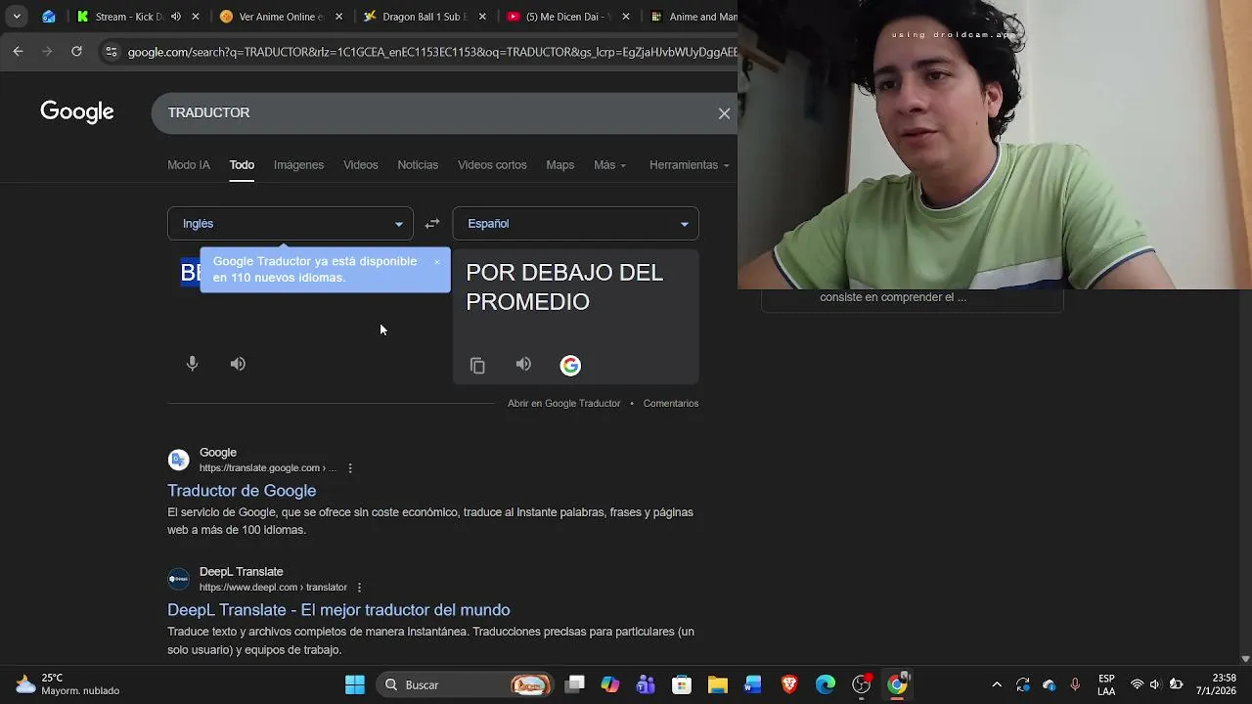This screenshot has width=1252, height=704.
Task: Open the site information icon in address bar
Action: click(111, 52)
